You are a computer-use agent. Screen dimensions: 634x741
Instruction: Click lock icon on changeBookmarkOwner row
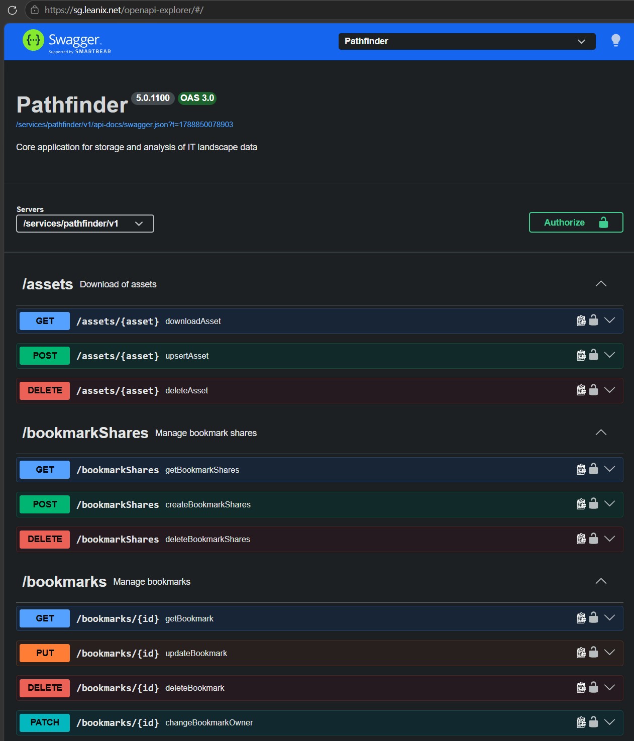coord(593,721)
